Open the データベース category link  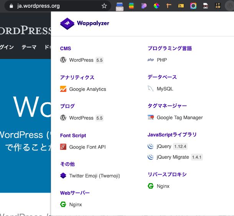point(162,77)
